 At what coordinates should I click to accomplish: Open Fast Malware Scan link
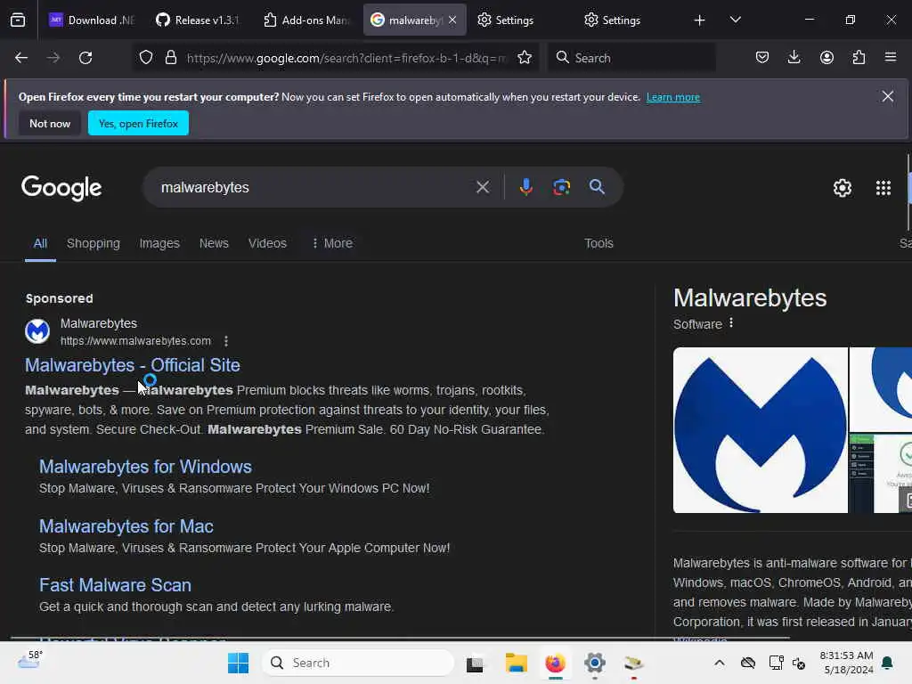click(x=115, y=584)
